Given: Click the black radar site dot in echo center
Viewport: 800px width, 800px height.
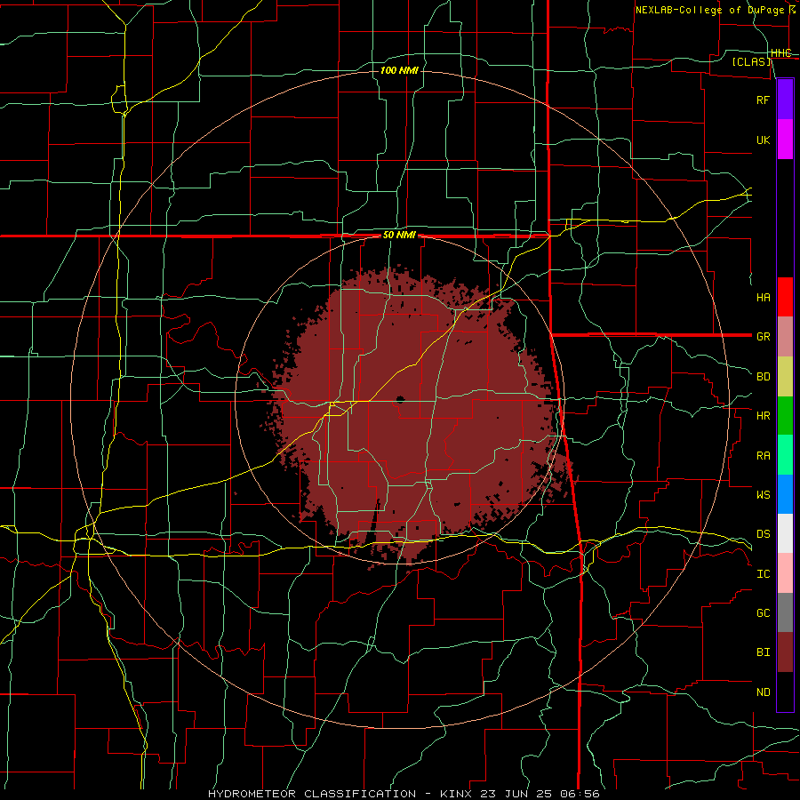Looking at the screenshot, I should (400, 399).
